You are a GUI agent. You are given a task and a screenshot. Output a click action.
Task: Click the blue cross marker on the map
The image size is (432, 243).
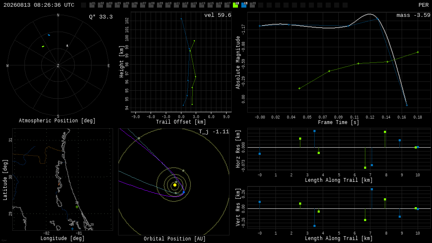click(x=72, y=229)
